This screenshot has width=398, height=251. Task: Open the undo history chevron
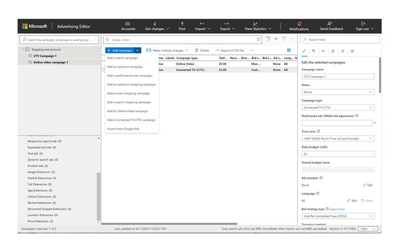click(x=276, y=39)
